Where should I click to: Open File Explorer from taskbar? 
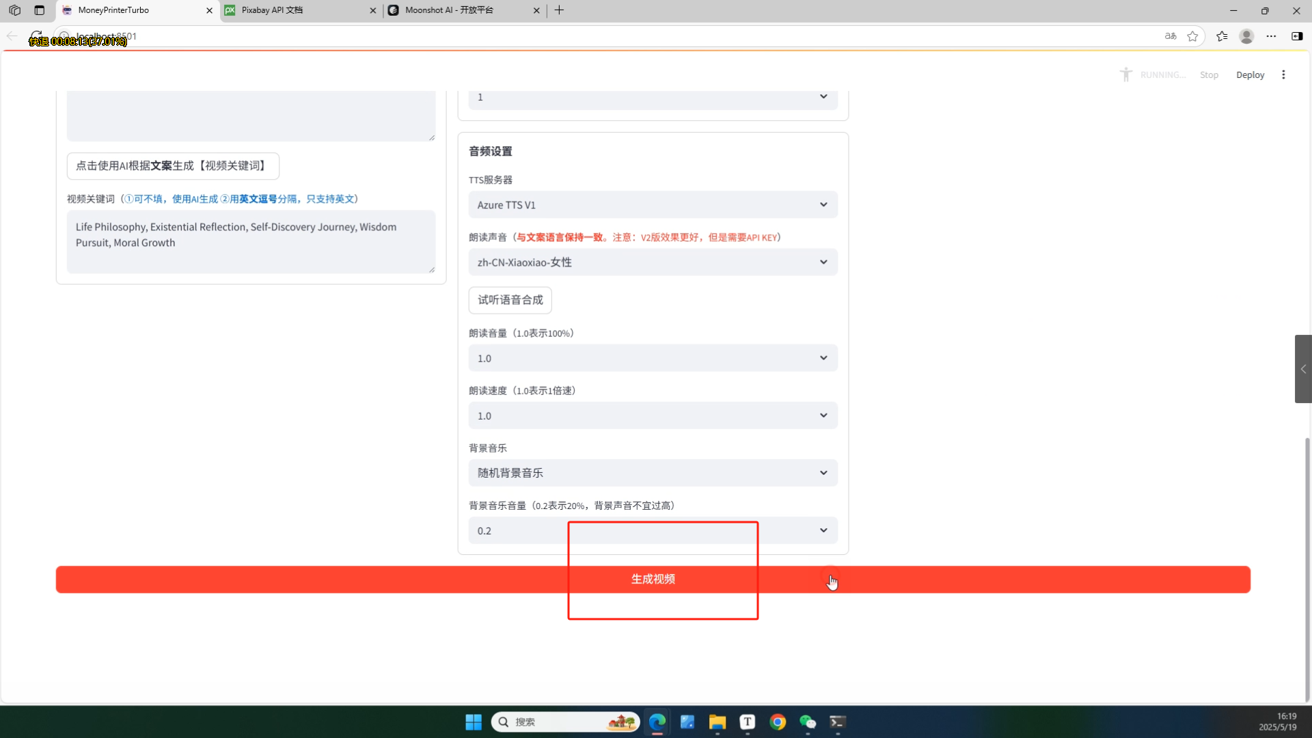click(x=717, y=722)
